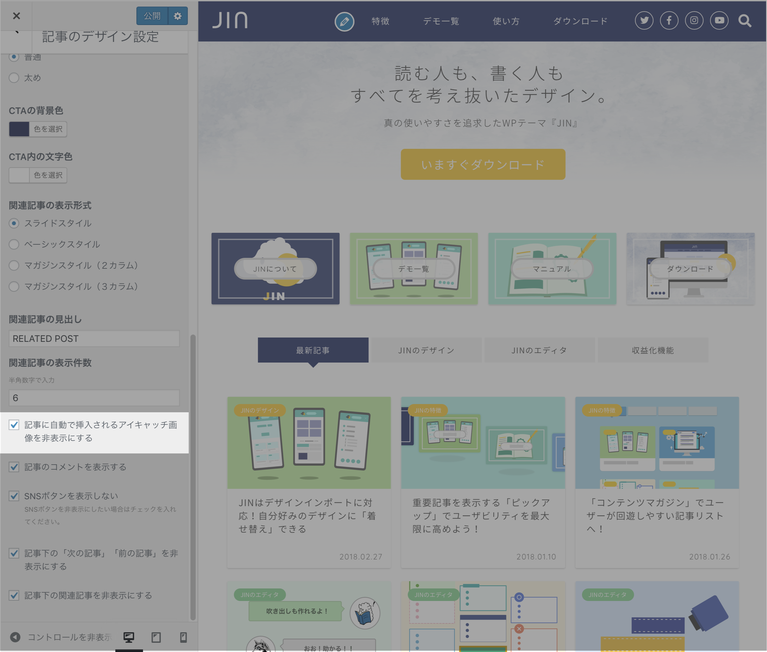Switch preview to tablet device icon
This screenshot has height=652, width=767.
[x=156, y=637]
